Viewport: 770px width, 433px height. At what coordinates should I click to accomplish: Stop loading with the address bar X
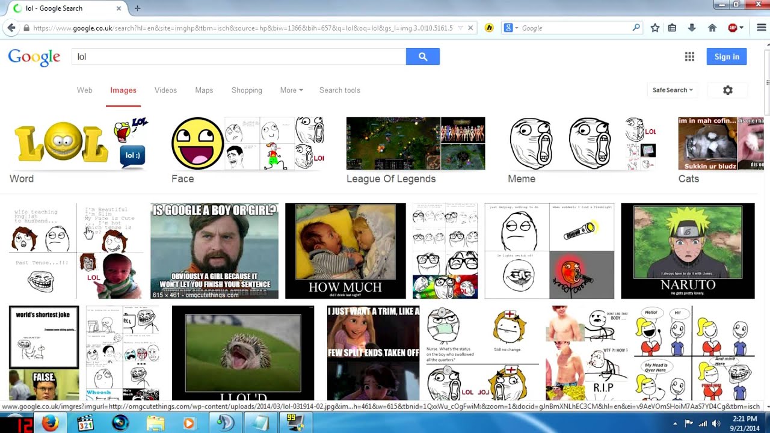[x=470, y=28]
